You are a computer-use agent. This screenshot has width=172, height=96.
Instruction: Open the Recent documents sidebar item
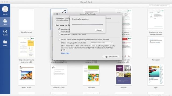coord(5,33)
